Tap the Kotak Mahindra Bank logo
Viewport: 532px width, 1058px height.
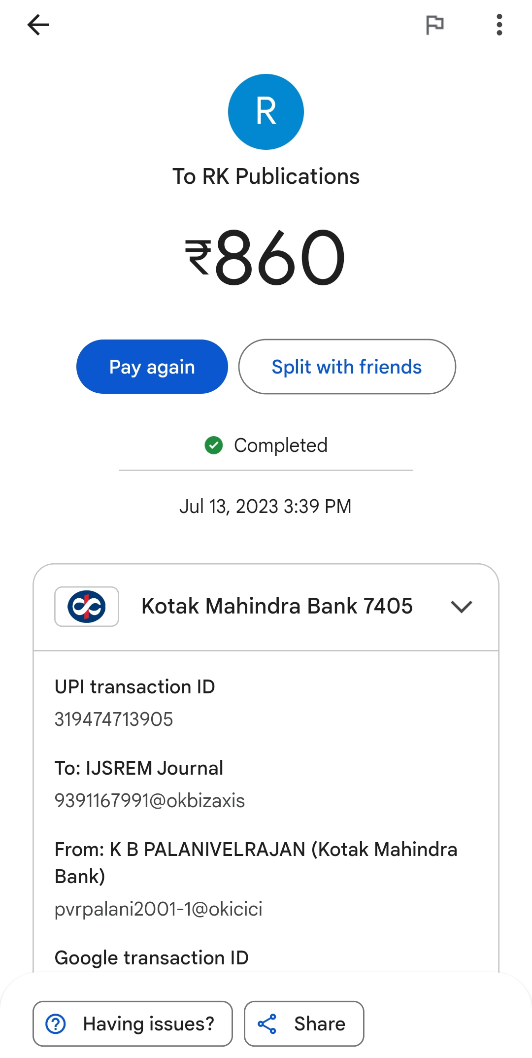coord(87,606)
